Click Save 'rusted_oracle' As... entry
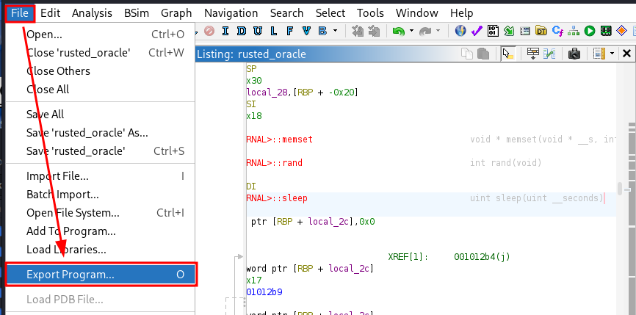Viewport: 636px width, 315px height. tap(87, 133)
